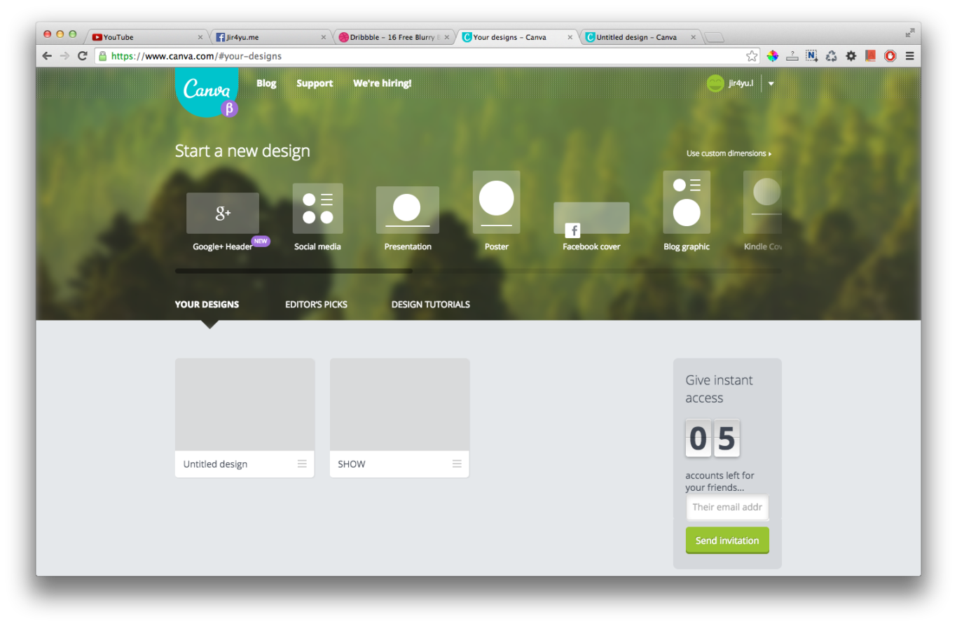This screenshot has height=626, width=957.
Task: Open the Chrome hamburger menu
Action: (x=909, y=56)
